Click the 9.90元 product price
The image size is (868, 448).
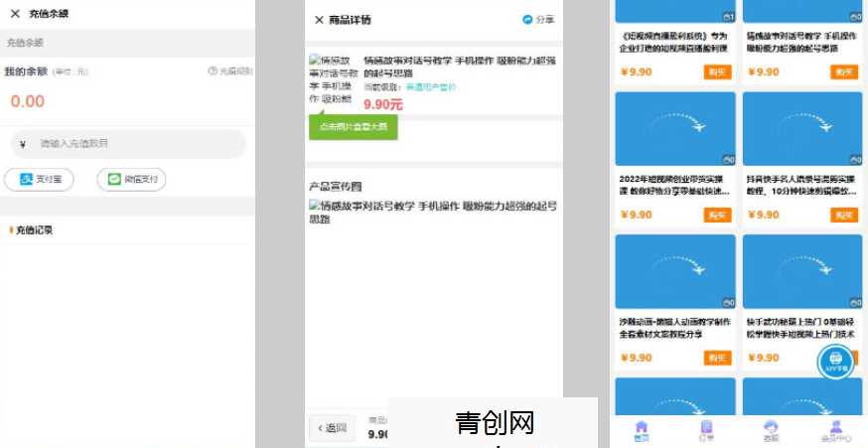click(383, 104)
